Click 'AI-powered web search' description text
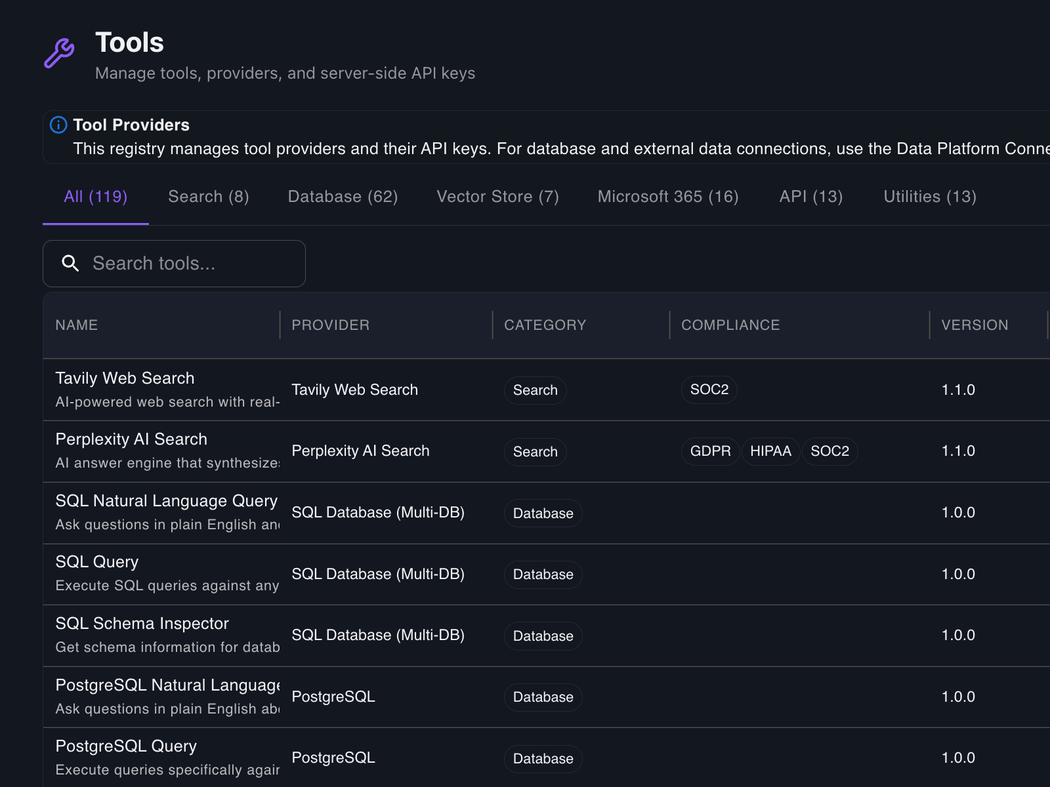The width and height of the screenshot is (1050, 787). (x=167, y=402)
